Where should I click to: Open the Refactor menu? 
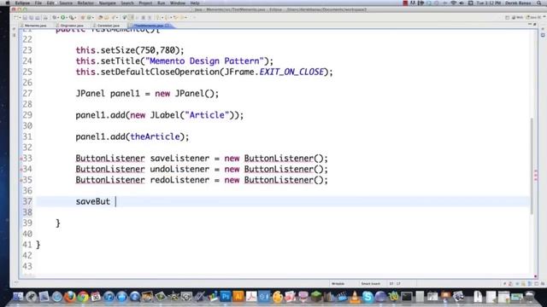(x=85, y=3)
